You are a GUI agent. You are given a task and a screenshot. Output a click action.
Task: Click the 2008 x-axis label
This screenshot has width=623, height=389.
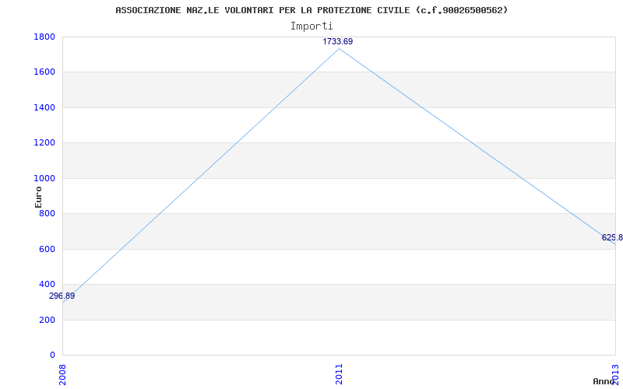(62, 374)
